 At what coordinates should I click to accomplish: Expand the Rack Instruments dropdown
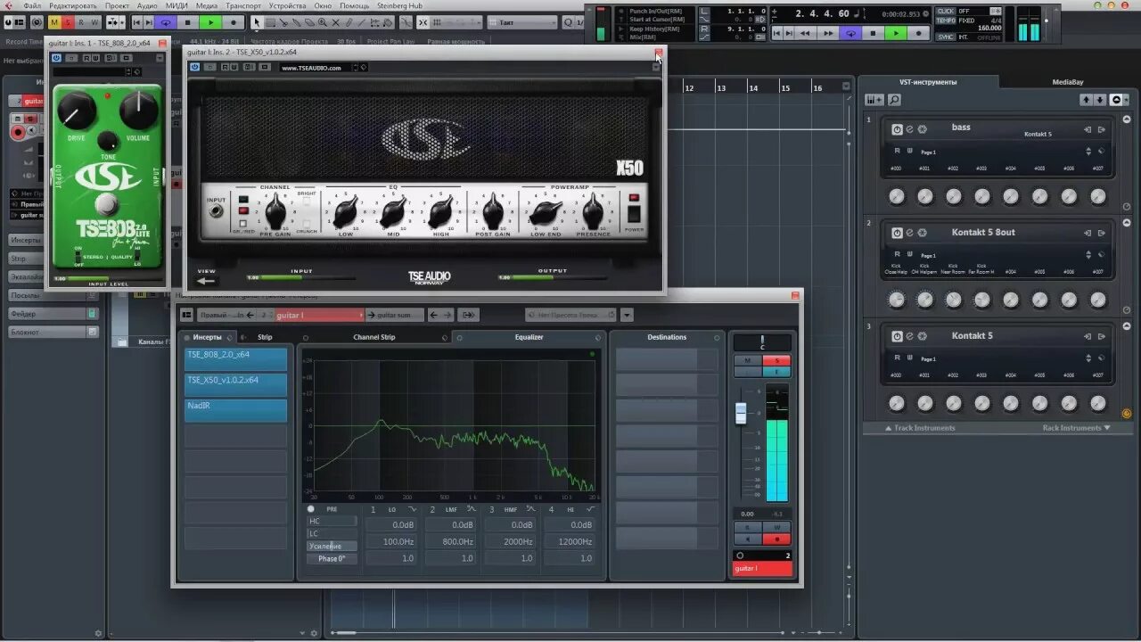[1076, 428]
